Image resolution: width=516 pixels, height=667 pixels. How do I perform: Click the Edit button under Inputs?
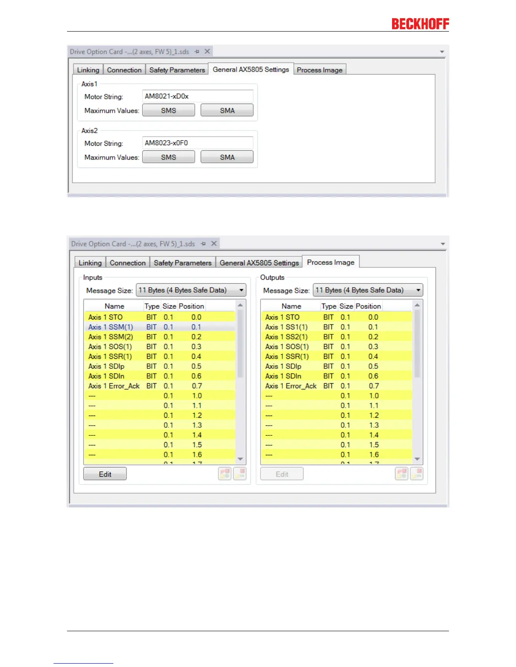click(105, 474)
